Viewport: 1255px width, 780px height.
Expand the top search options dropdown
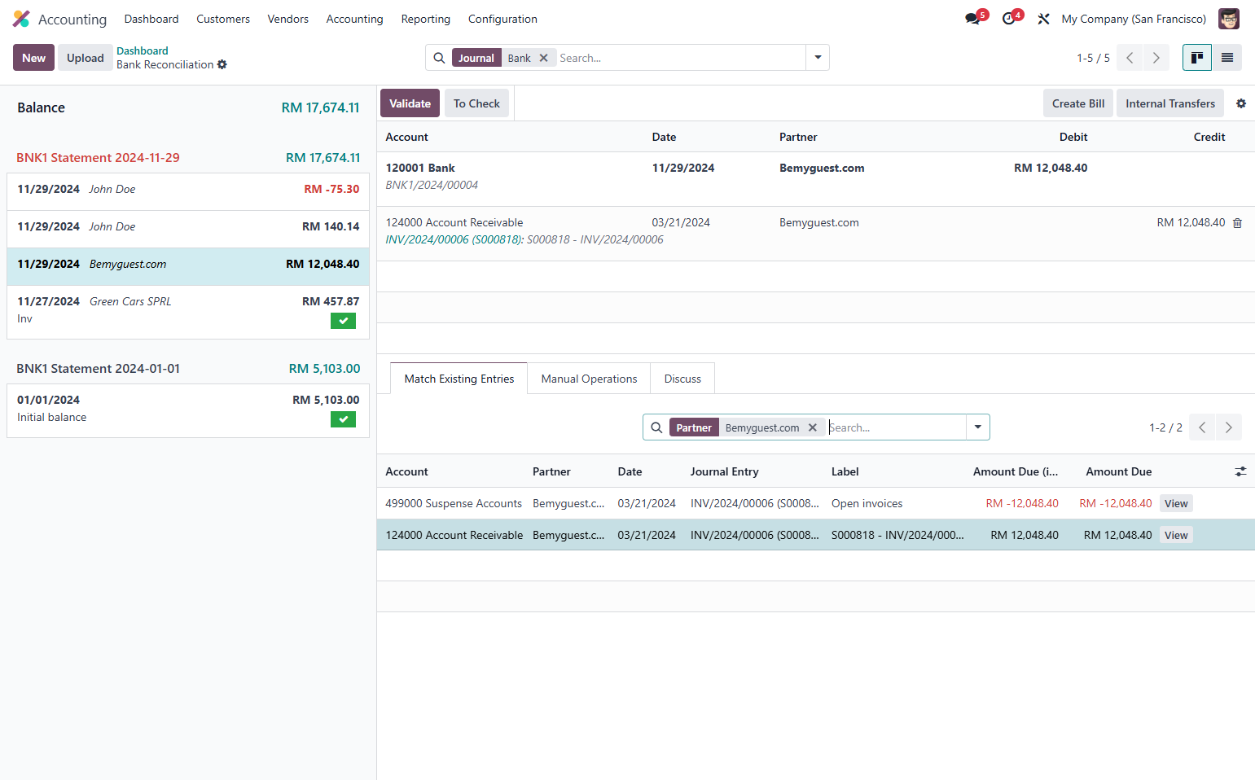pos(818,58)
